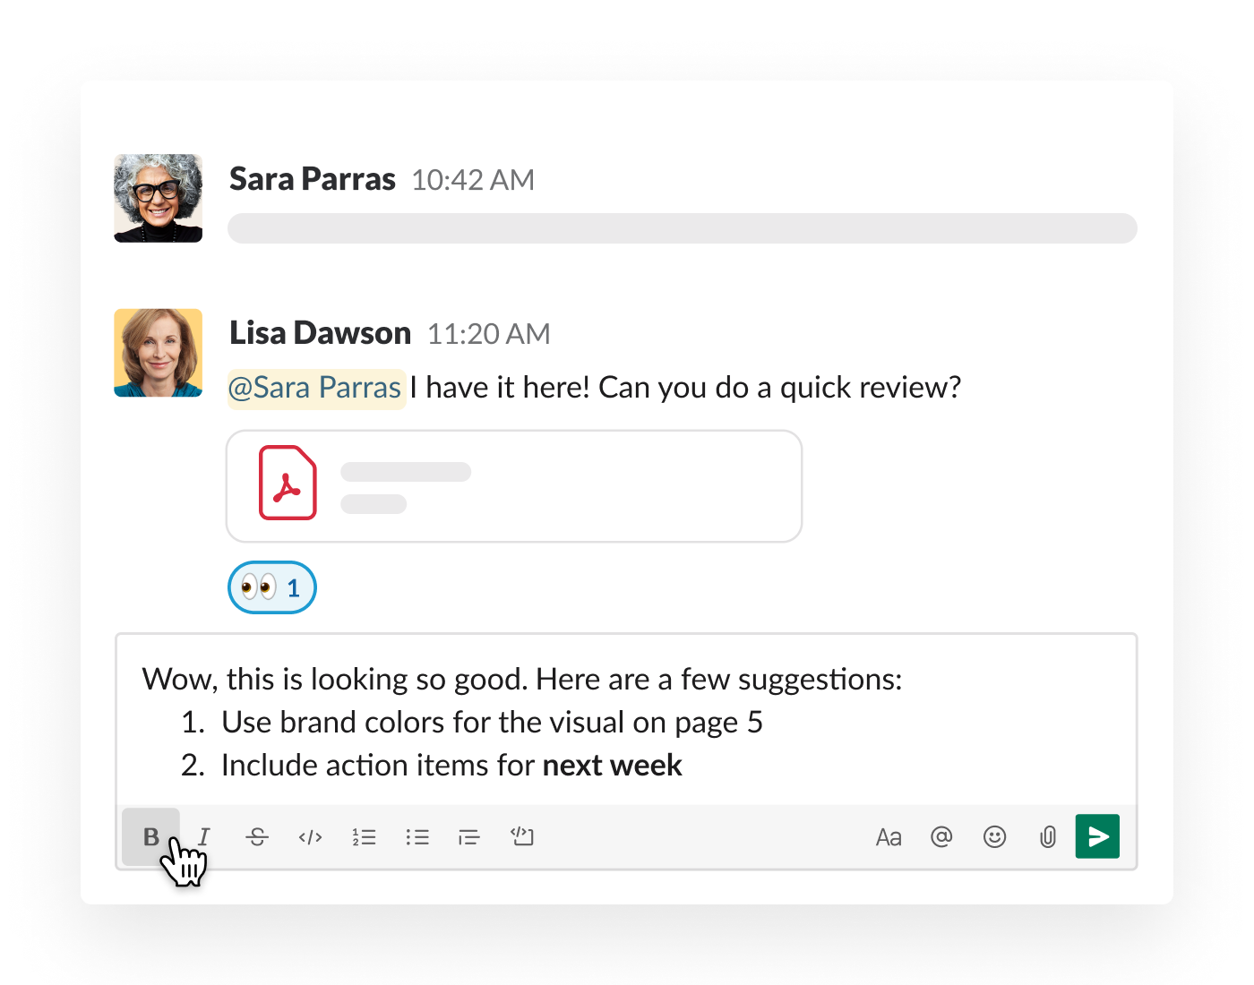The width and height of the screenshot is (1254, 985).
Task: Click the text "Use brand colors for the visual on page 5"
Action: (492, 723)
